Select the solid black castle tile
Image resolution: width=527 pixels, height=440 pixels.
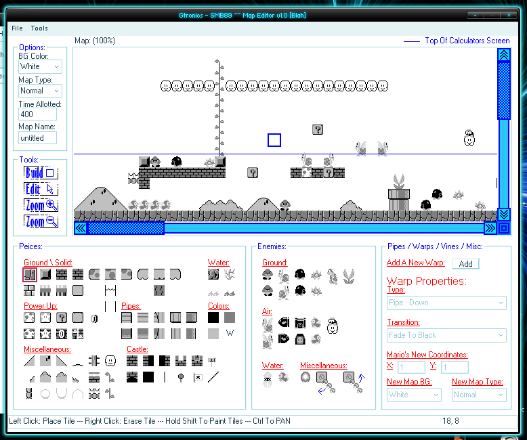(x=148, y=377)
